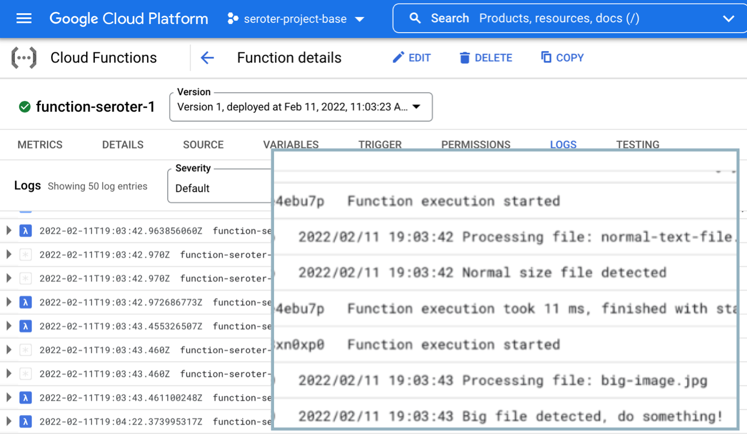Expand the 19:03:43.455326507Z log entry

click(x=9, y=326)
